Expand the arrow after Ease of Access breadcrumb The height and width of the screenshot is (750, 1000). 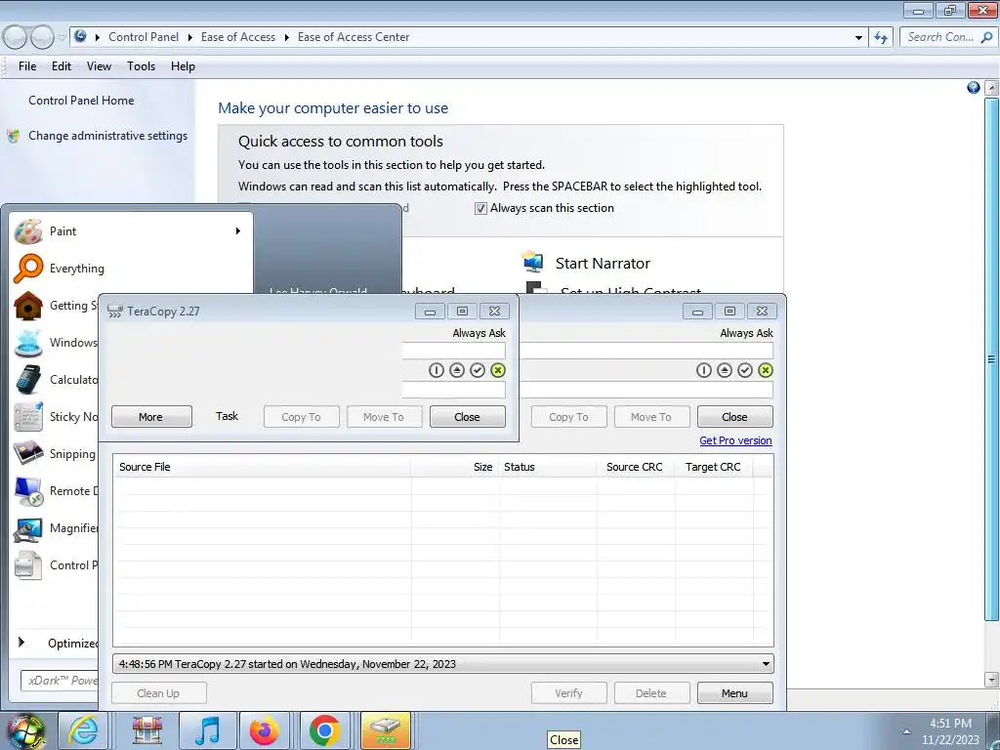pyautogui.click(x=287, y=38)
